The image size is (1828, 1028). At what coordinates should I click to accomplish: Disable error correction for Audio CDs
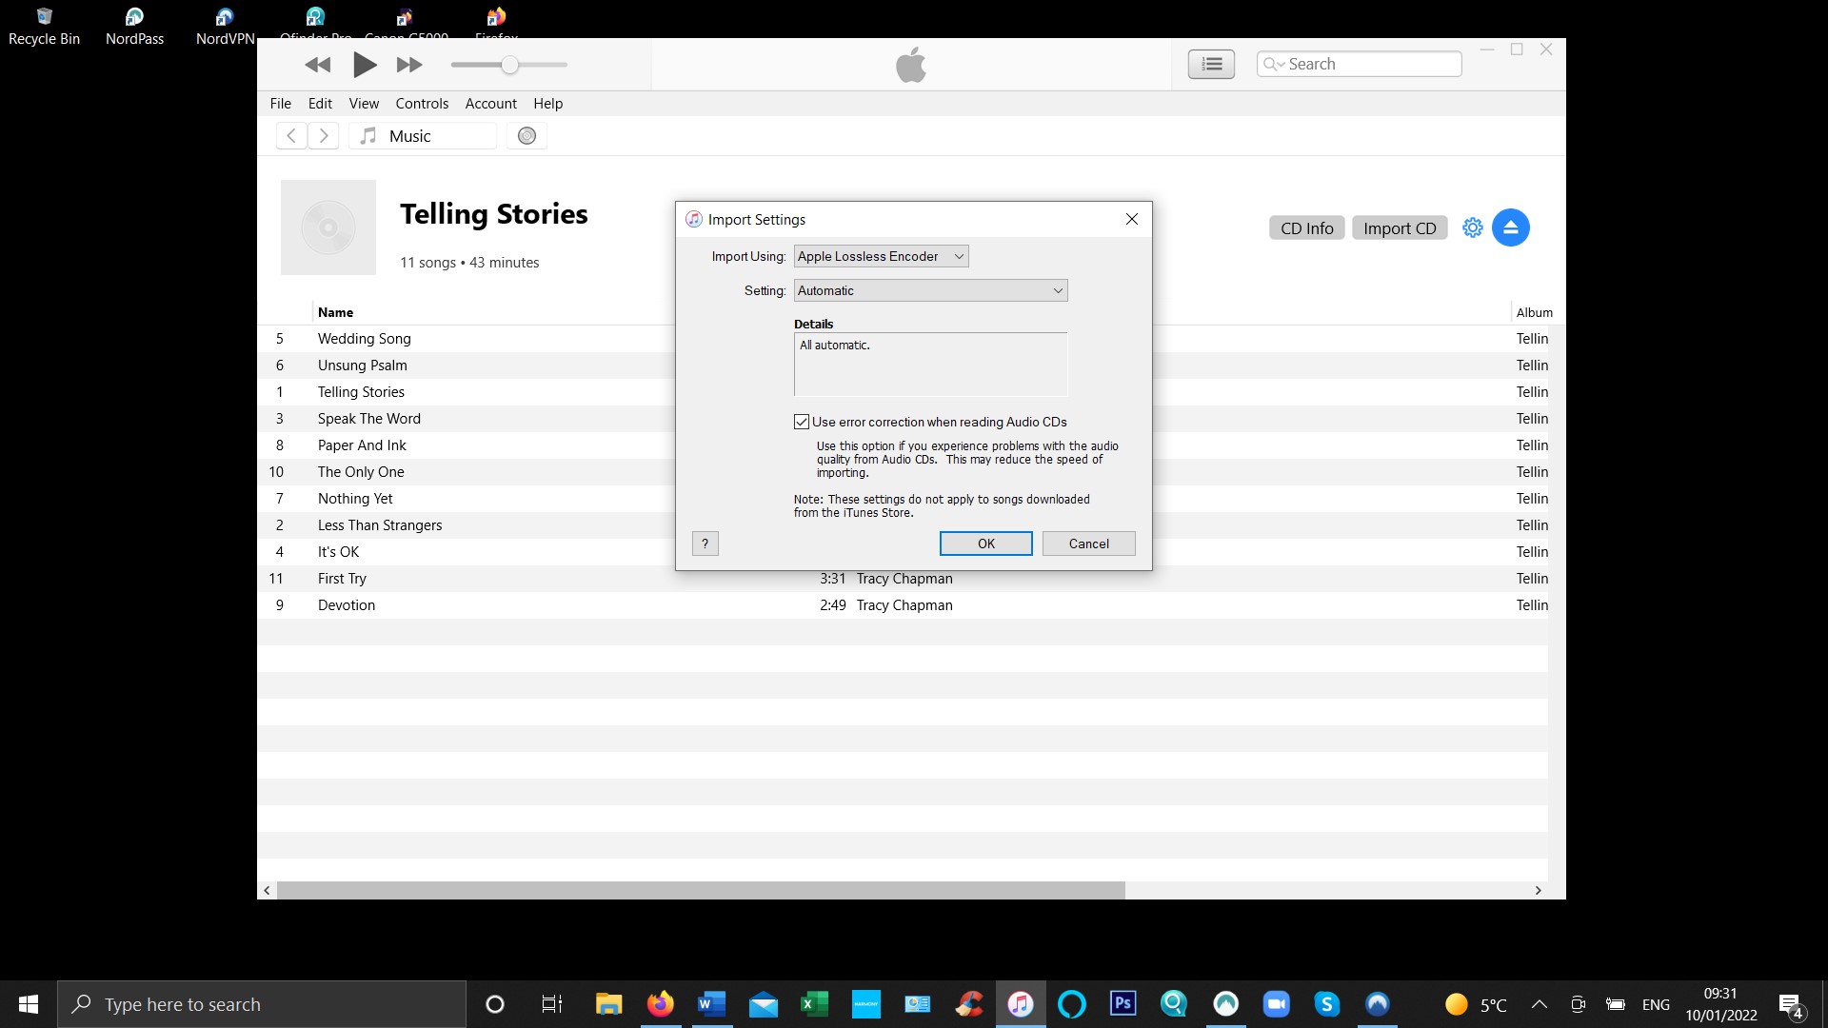[802, 422]
